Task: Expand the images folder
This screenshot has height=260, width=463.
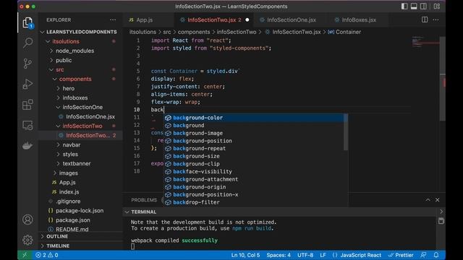Action: tap(68, 173)
